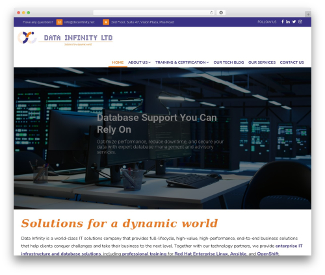Screen dimensions: 325x275
Task: Open the Instagram social icon
Action: tap(300, 21)
